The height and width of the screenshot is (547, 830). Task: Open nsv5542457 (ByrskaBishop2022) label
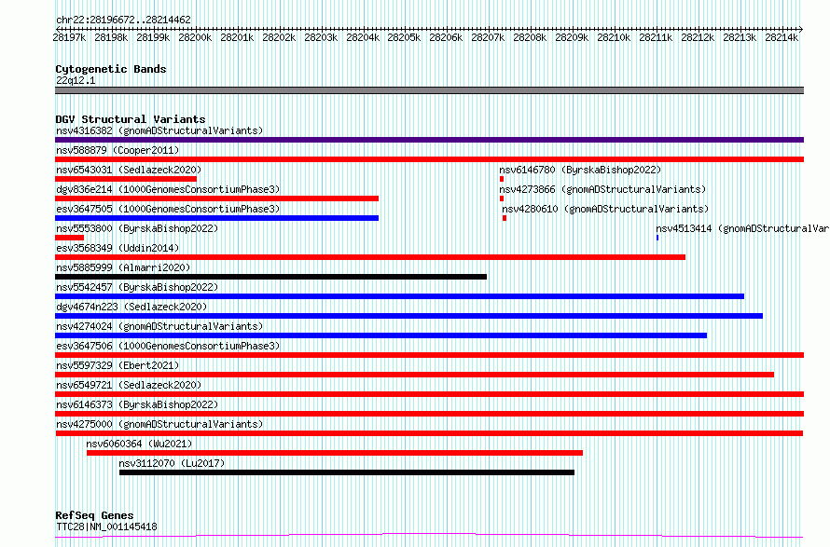click(x=137, y=287)
